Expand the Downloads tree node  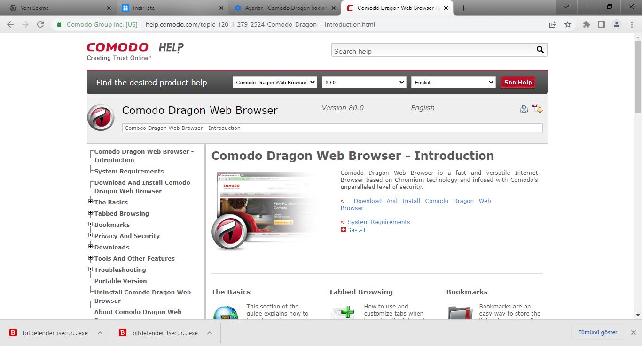[90, 247]
